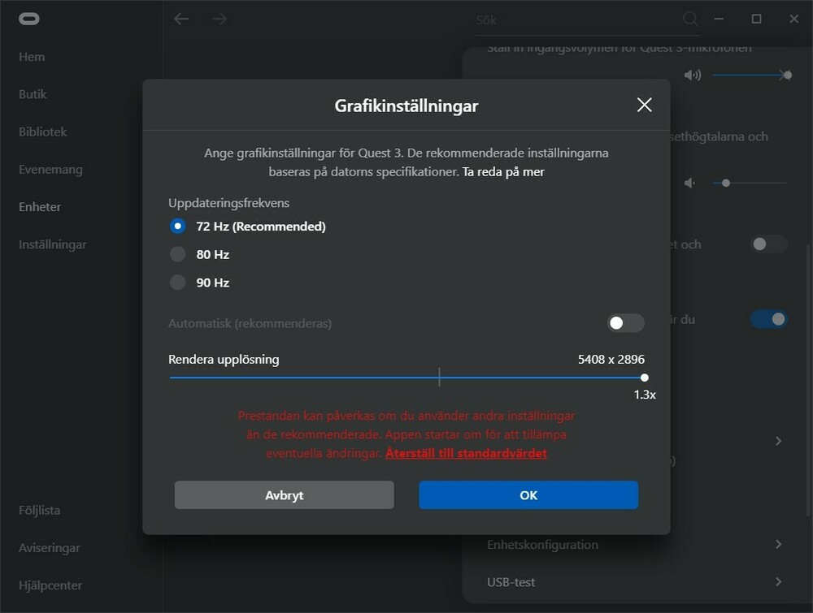The image size is (813, 613).
Task: Click the microphone volume speaker icon
Action: coord(692,75)
